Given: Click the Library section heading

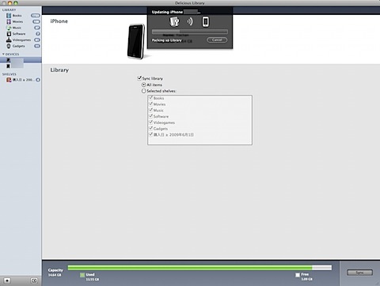Looking at the screenshot, I should click(59, 70).
